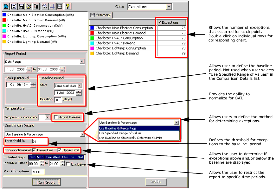Click the Home toolbar icon

point(6,6)
